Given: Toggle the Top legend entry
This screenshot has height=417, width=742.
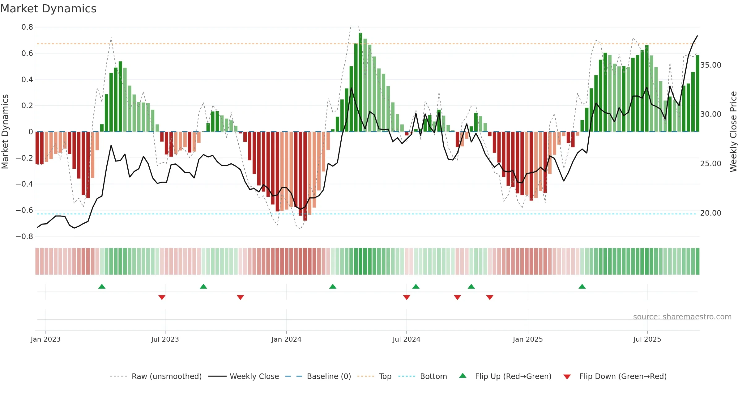Looking at the screenshot, I should [374, 376].
